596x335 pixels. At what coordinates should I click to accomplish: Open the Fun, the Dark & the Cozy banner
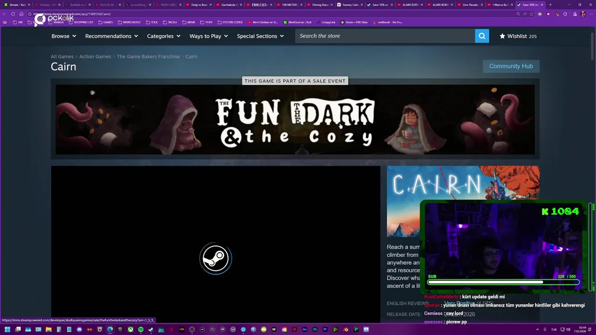point(295,120)
